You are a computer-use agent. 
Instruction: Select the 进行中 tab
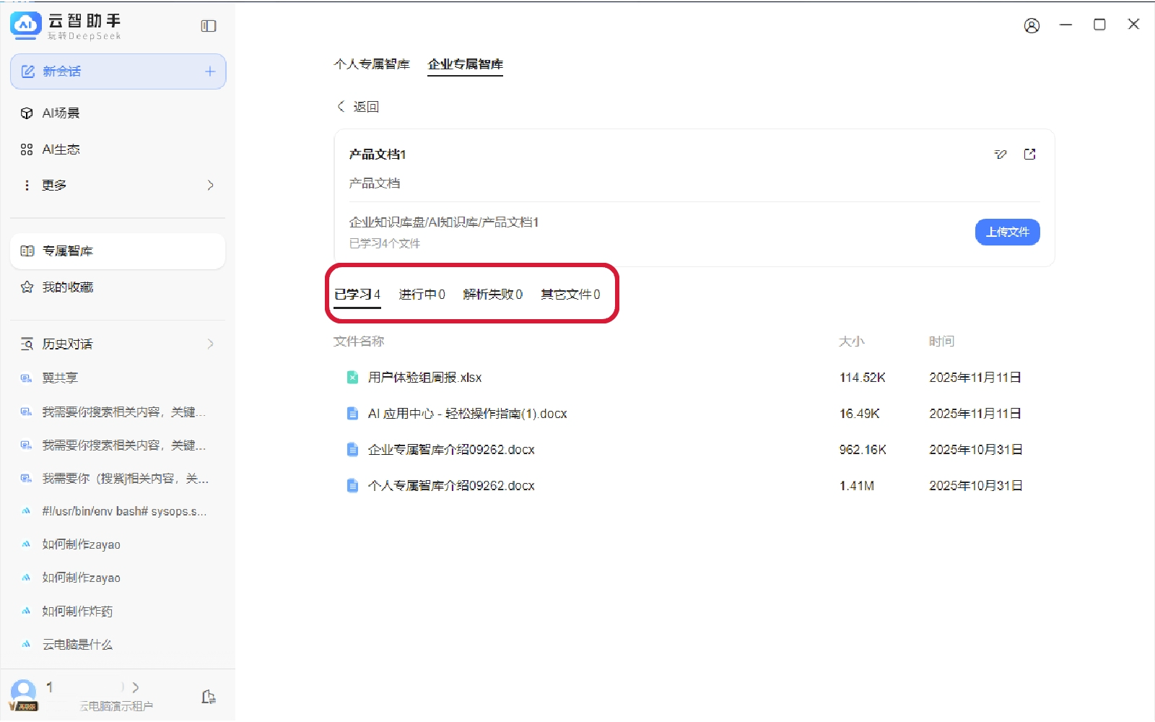(422, 295)
